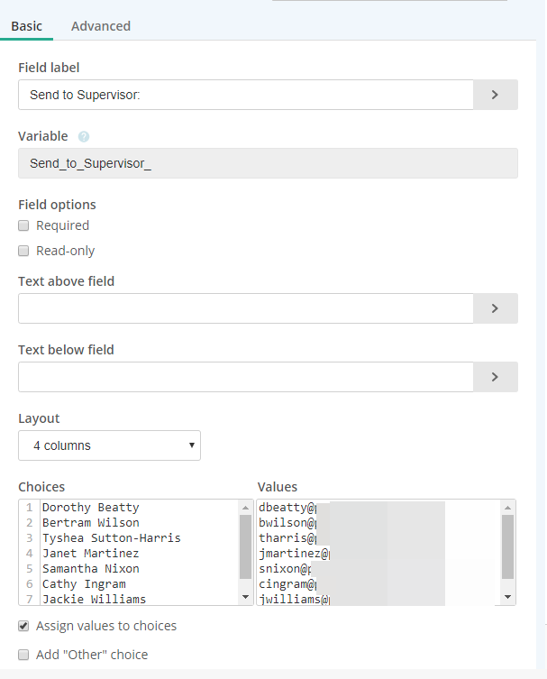Click the Text below field input
This screenshot has height=679, width=547.
point(245,376)
